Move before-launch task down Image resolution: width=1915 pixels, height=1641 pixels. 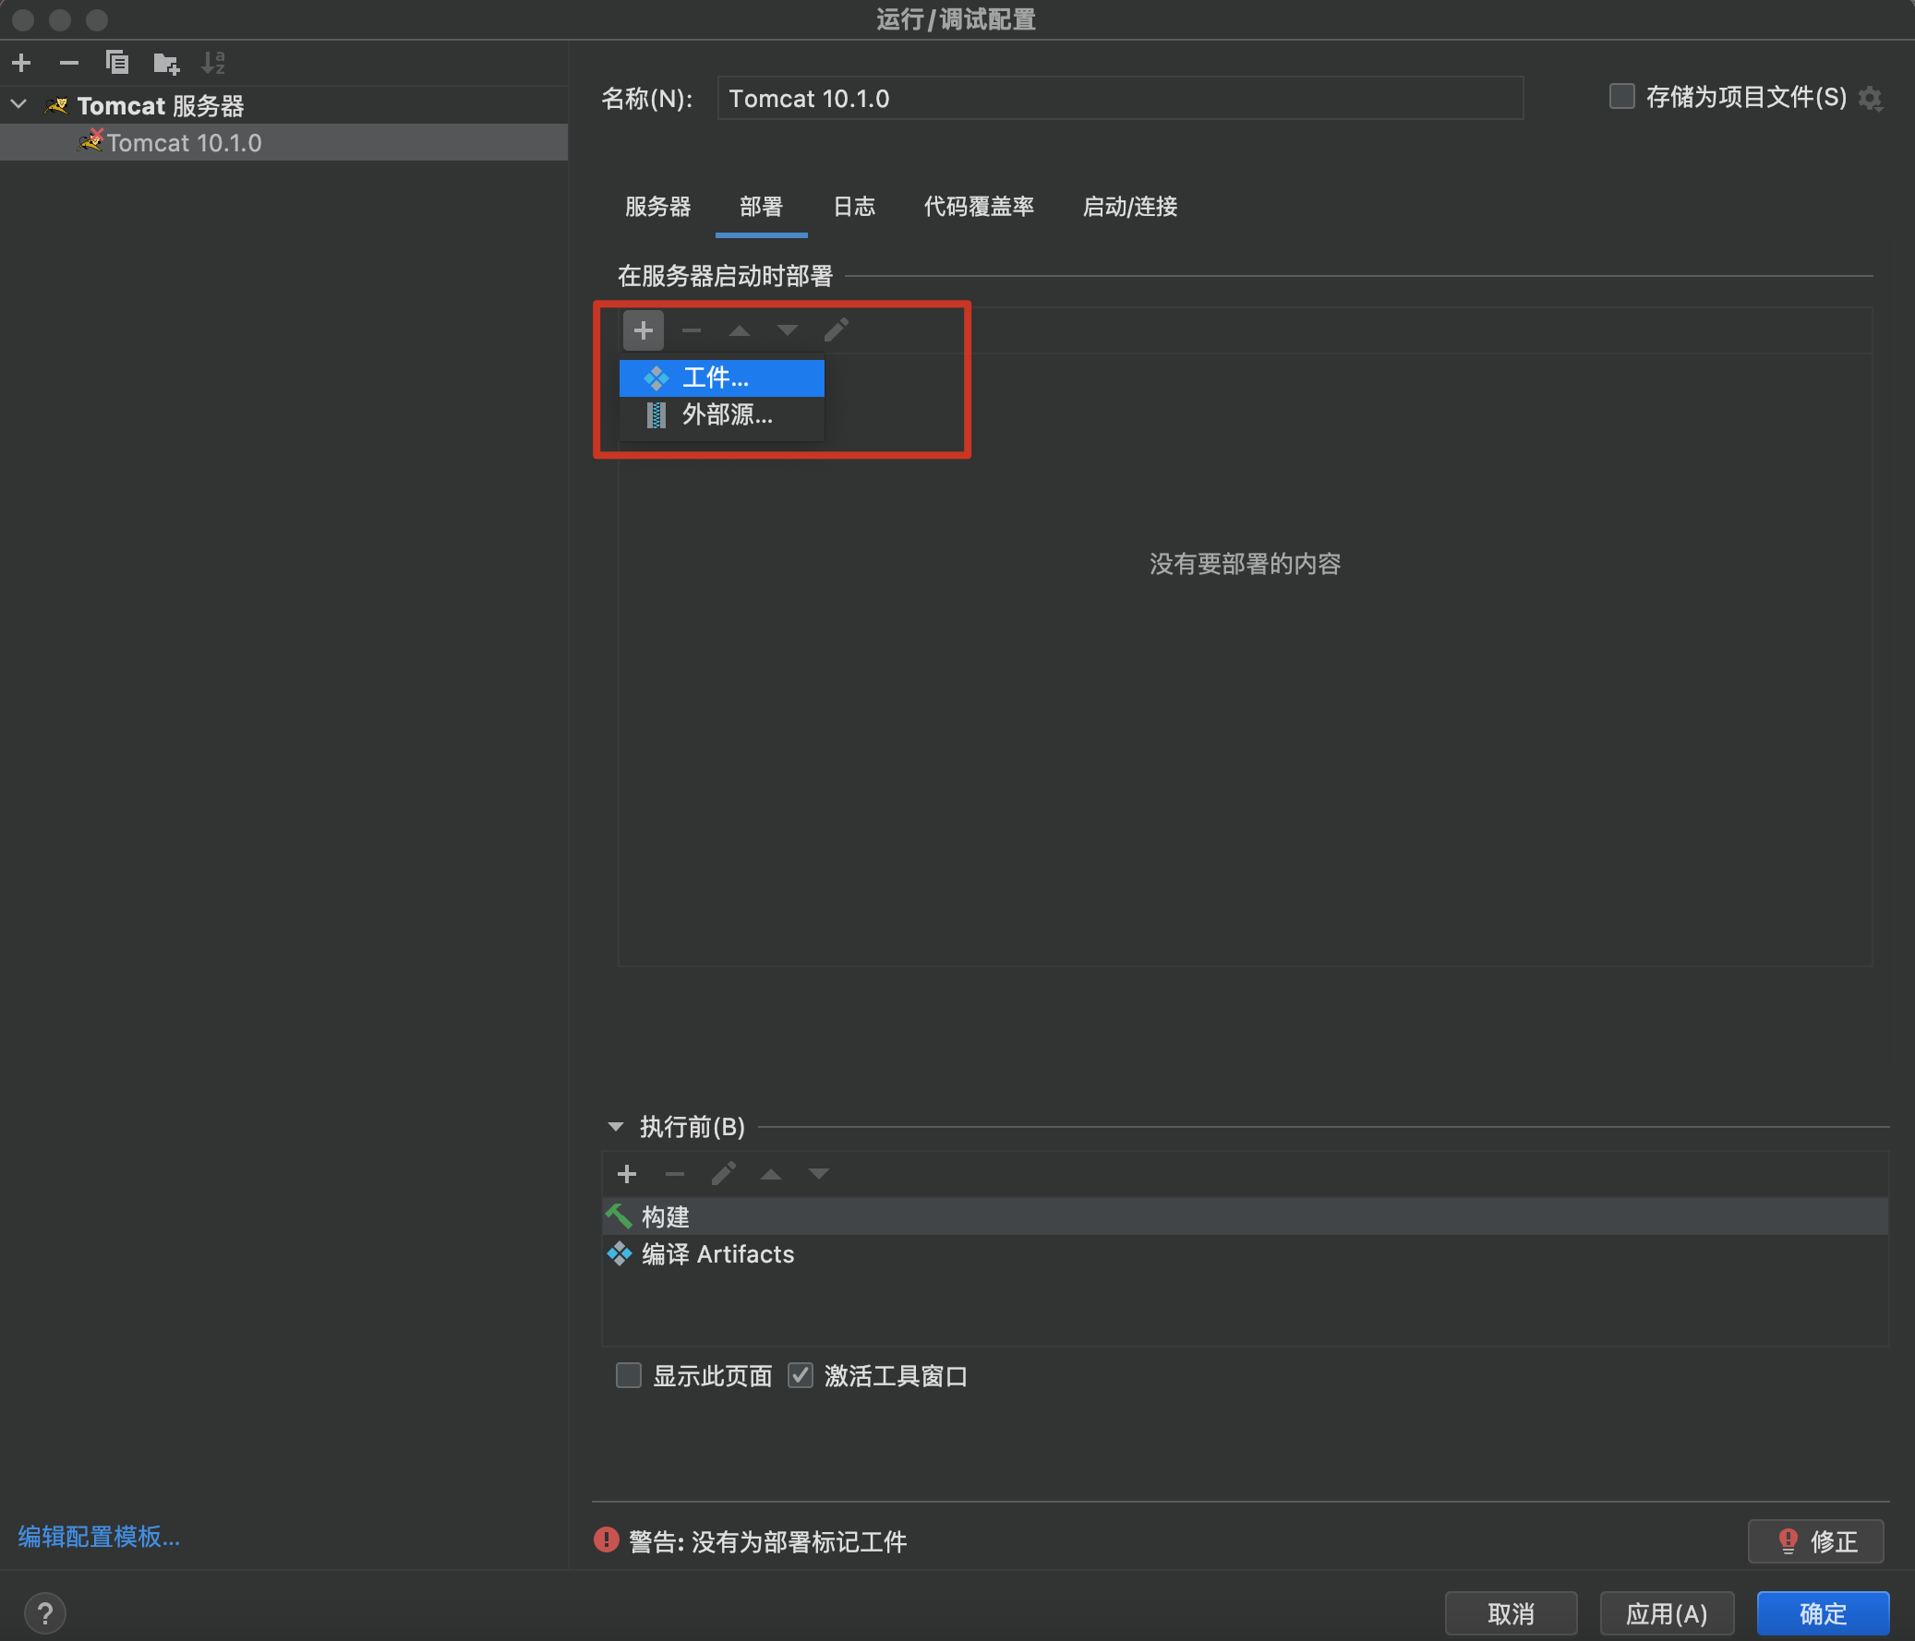pyautogui.click(x=819, y=1173)
